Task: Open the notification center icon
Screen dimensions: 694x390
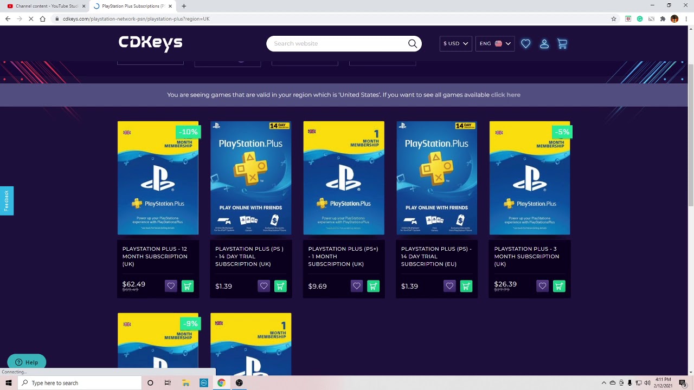Action: point(683,383)
